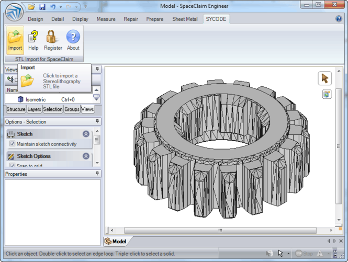Toggle the Snap to grid checkbox
This screenshot has height=262, width=348.
(13, 165)
